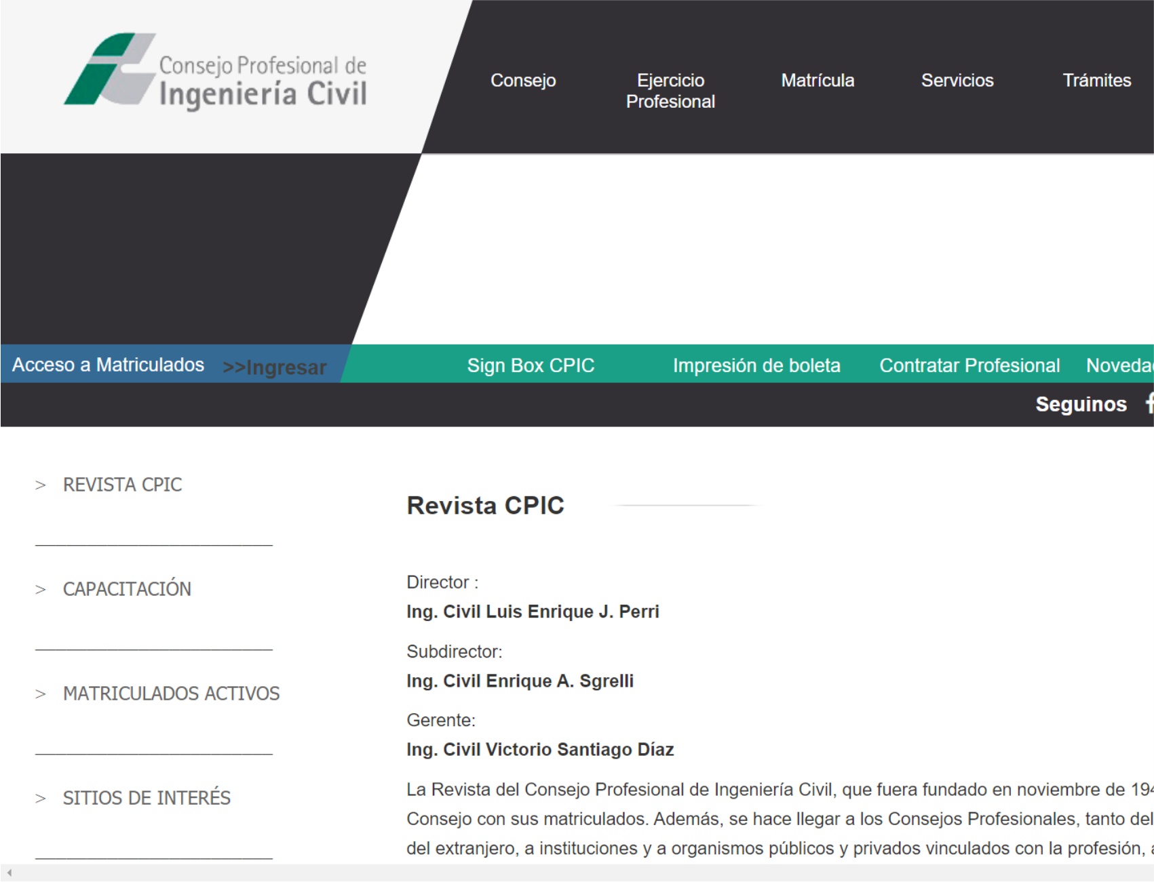Viewport: 1154px width, 882px height.
Task: Click the Gerente: label
Action: click(x=441, y=720)
